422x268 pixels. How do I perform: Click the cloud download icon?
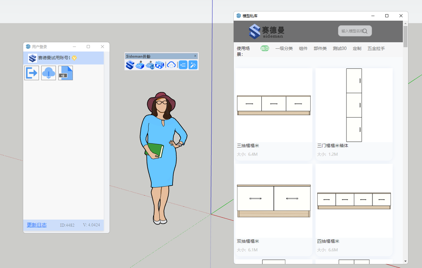point(48,73)
